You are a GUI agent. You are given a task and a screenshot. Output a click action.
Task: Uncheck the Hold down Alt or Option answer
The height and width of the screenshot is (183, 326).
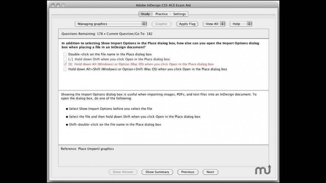(x=65, y=64)
